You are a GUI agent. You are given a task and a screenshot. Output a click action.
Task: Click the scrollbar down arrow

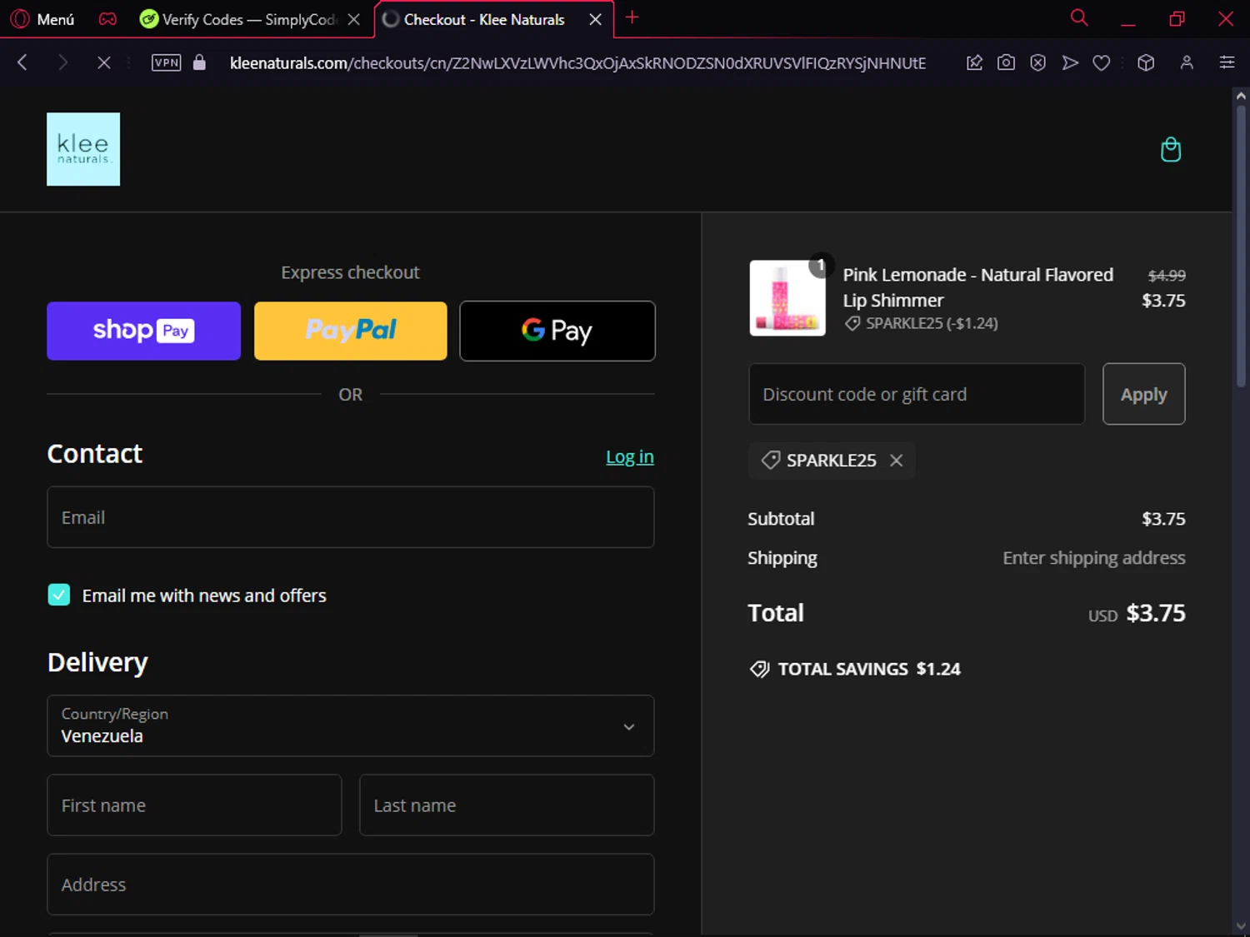pyautogui.click(x=1241, y=926)
